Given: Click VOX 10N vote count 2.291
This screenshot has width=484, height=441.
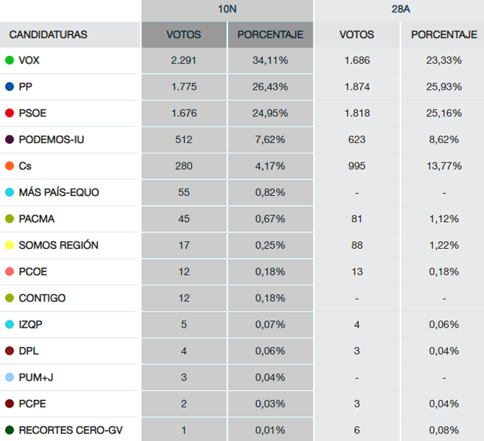Looking at the screenshot, I should pyautogui.click(x=183, y=60).
